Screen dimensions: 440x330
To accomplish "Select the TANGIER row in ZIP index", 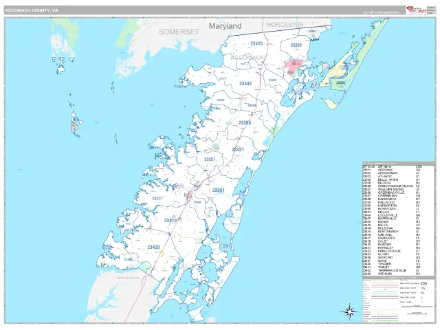I will point(392,264).
